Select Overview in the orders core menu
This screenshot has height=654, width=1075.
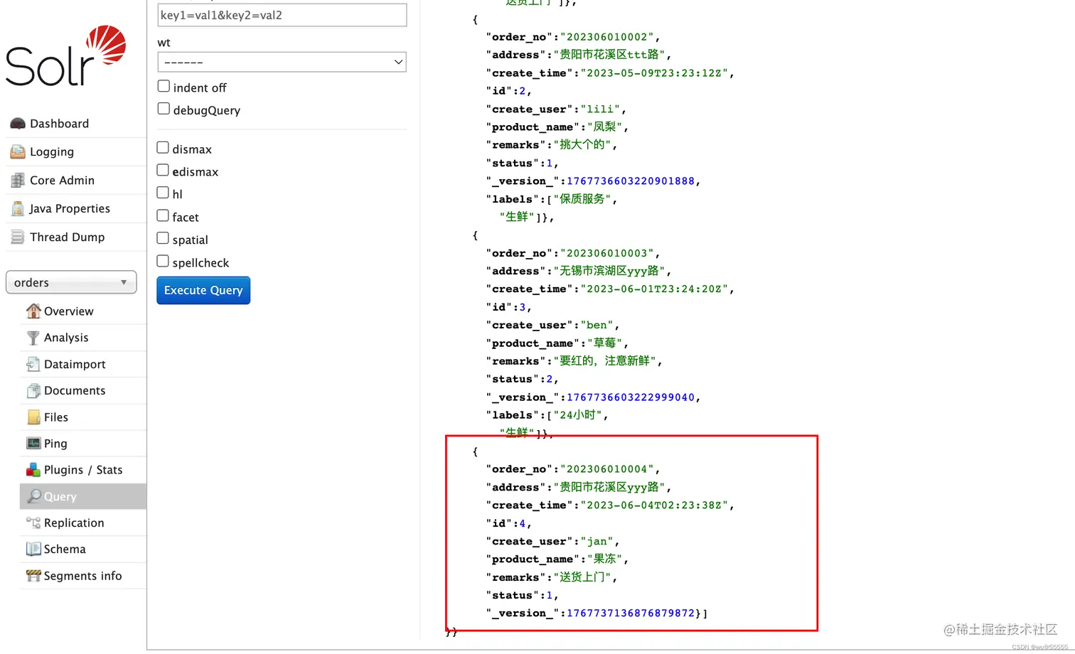68,311
